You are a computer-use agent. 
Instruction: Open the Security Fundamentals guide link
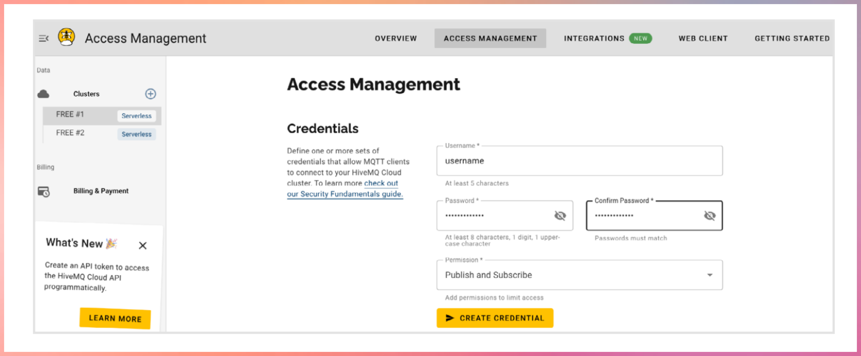coord(344,194)
